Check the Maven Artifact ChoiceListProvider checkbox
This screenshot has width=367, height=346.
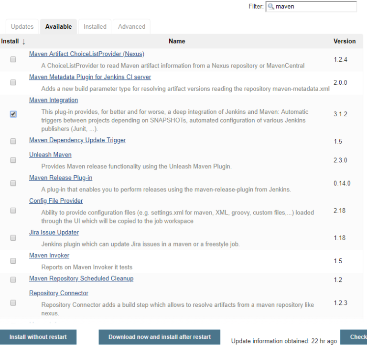[x=13, y=59]
